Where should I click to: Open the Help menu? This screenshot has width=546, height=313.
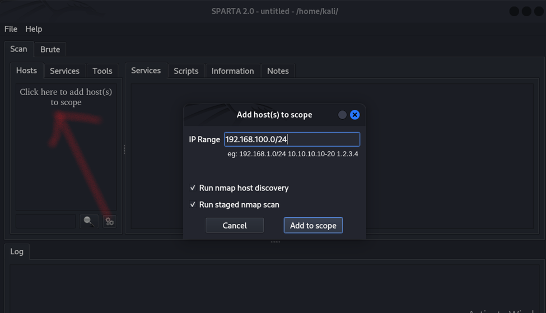click(x=34, y=29)
